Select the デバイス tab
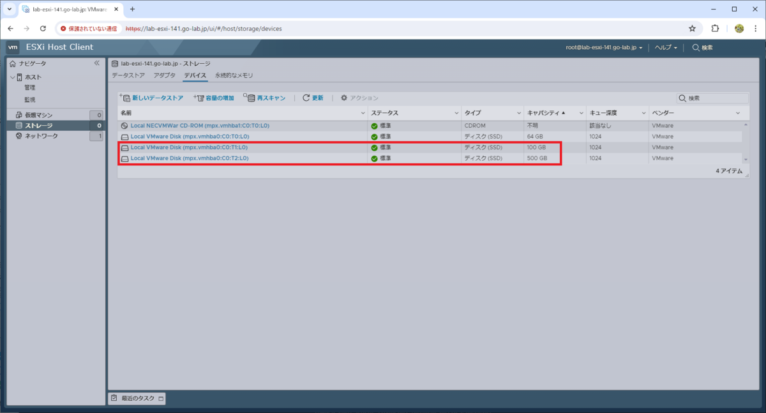 pos(195,75)
